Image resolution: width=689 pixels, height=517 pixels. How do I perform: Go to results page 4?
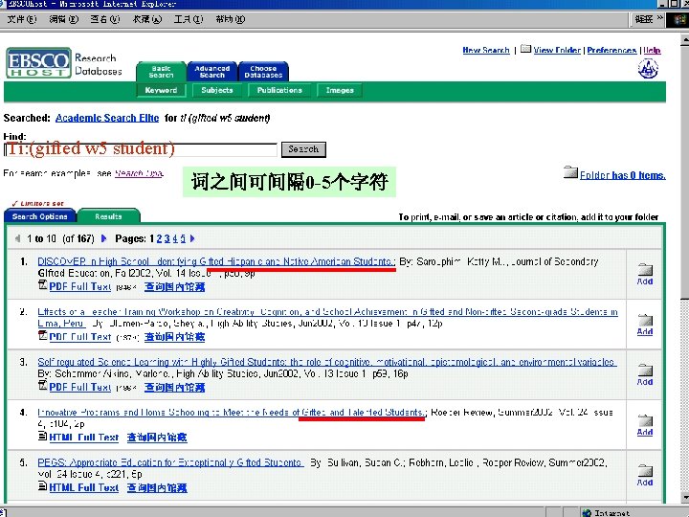(175, 238)
